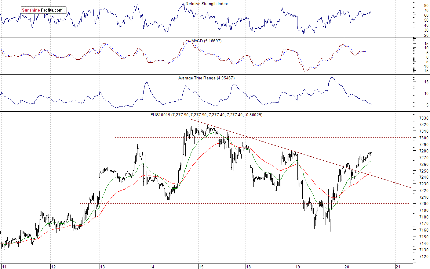Screen dimensions: 430x269
Task: Click date label 18 on the time axis
Action: pyautogui.click(x=249, y=267)
